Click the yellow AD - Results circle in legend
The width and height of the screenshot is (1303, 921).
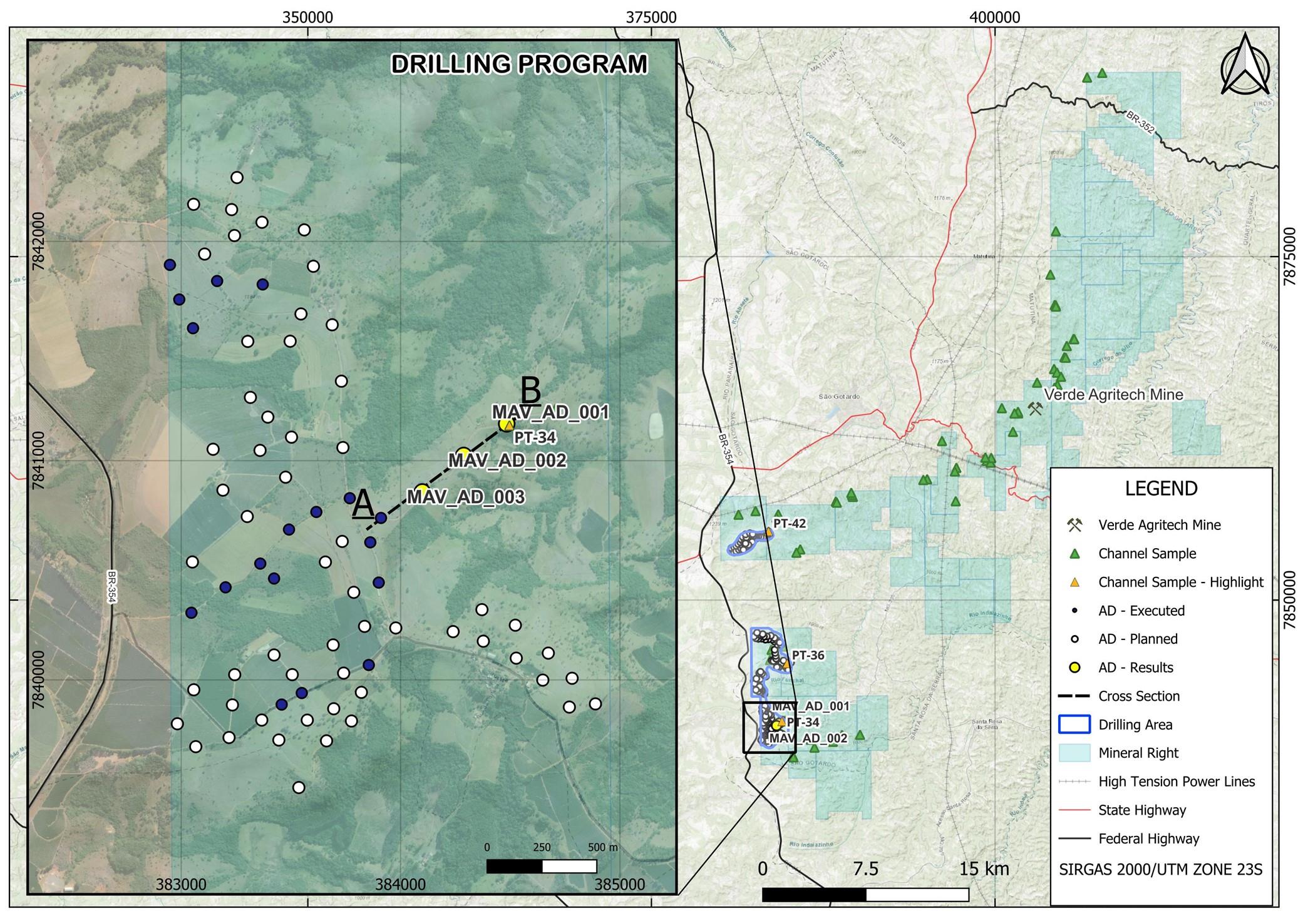tap(1074, 668)
